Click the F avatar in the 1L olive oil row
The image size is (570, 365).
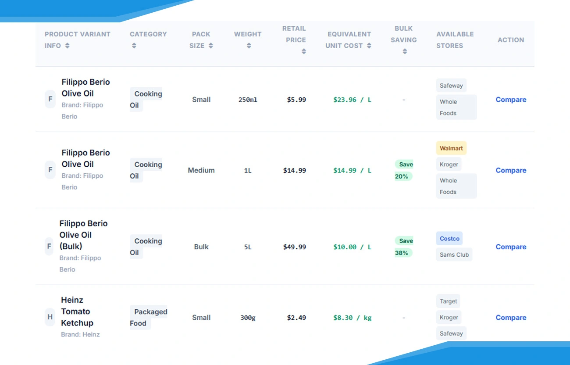(50, 170)
